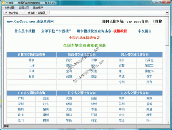Open 衡水 under 河北省
The height and width of the screenshot is (130, 172).
tap(121, 60)
